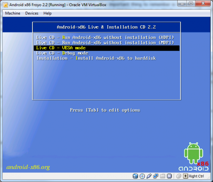The width and height of the screenshot is (213, 182).
Task: Click the hard disk activity status icon
Action: (x=135, y=176)
